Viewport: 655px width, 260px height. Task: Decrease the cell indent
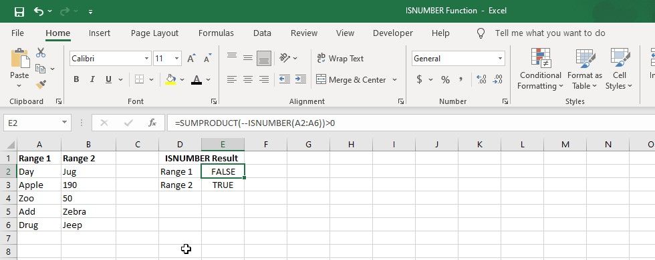click(x=285, y=79)
